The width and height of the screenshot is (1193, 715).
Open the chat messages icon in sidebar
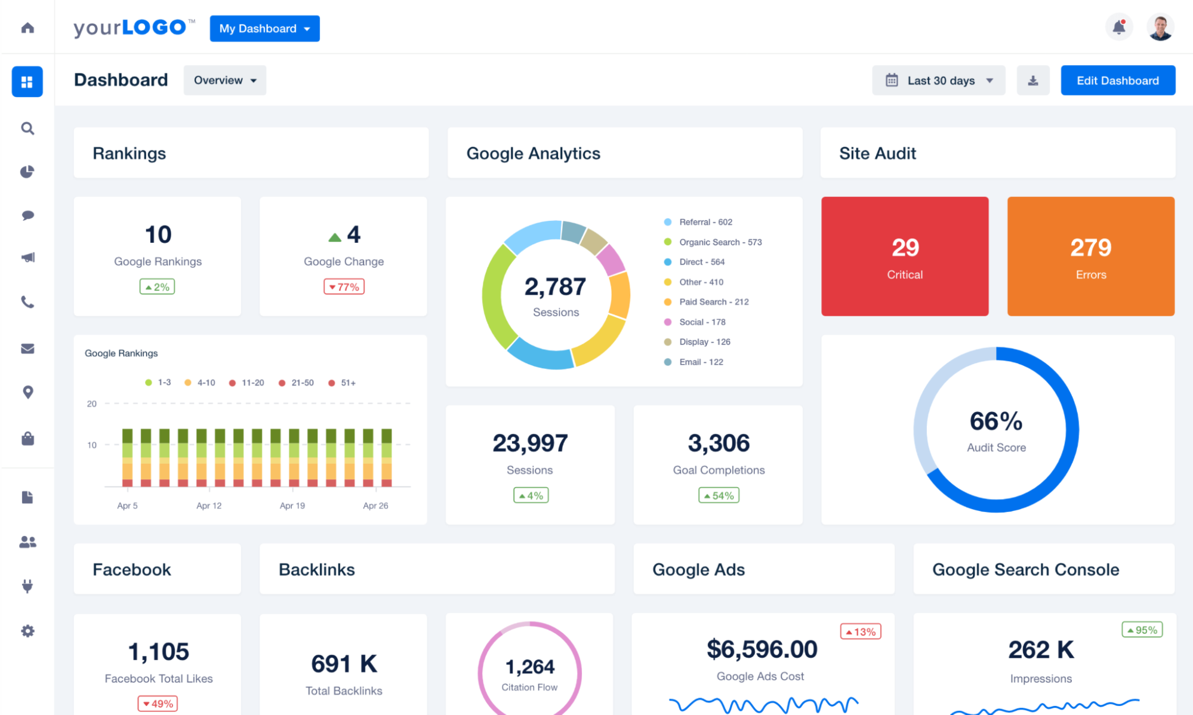(27, 215)
